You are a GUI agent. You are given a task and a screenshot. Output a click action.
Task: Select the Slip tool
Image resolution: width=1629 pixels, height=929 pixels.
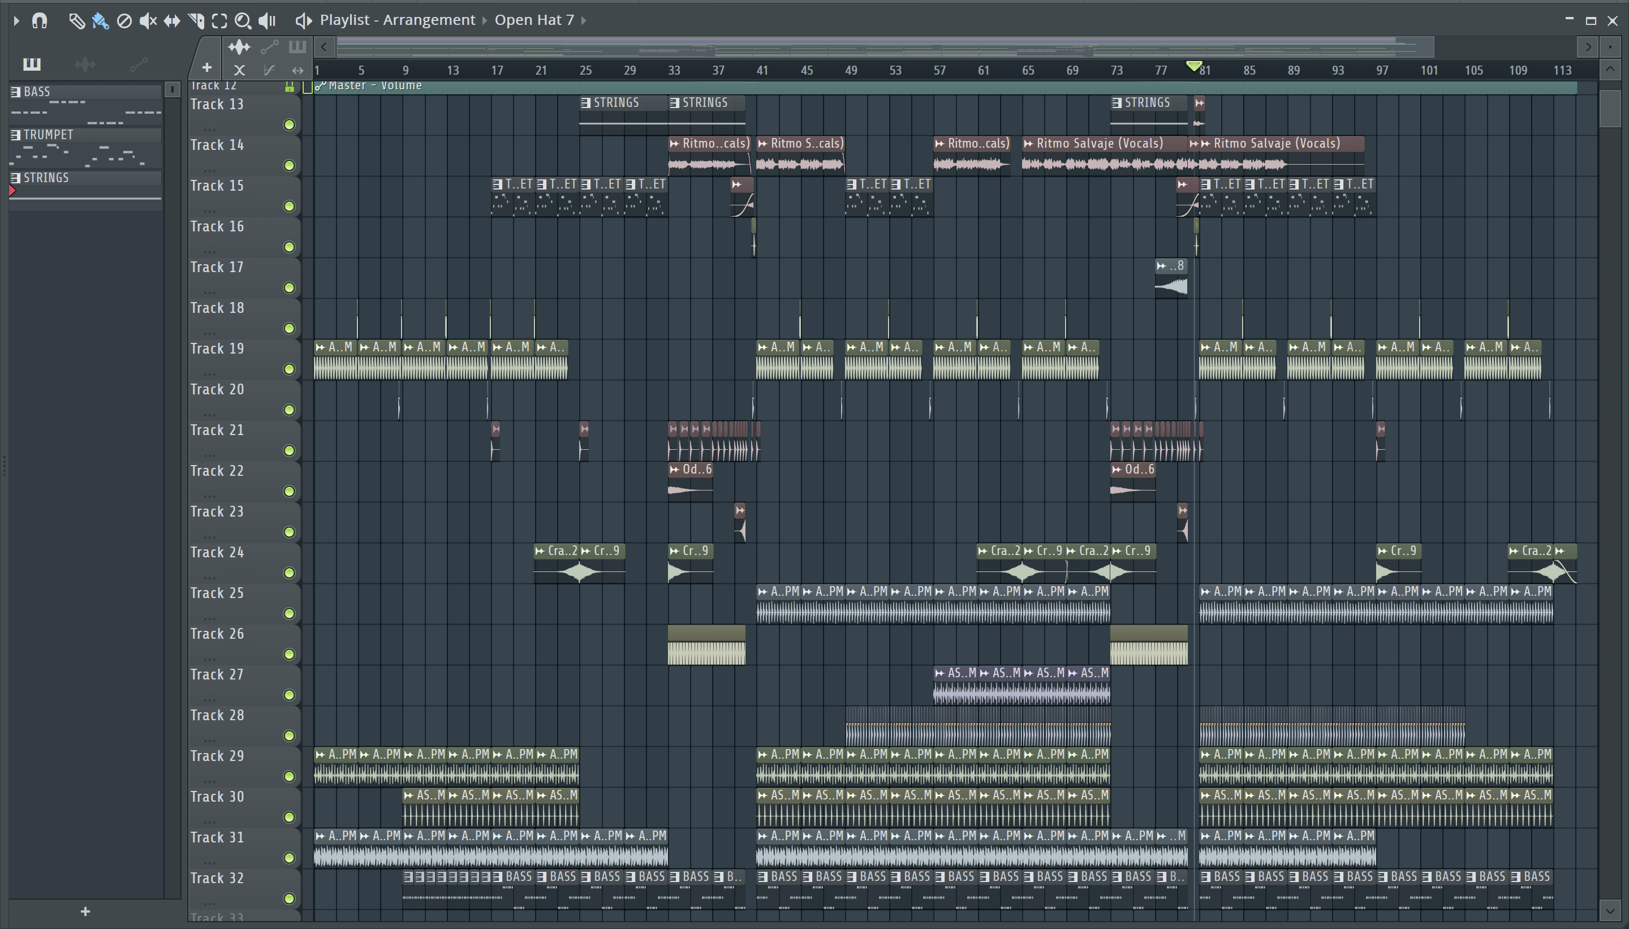tap(171, 21)
